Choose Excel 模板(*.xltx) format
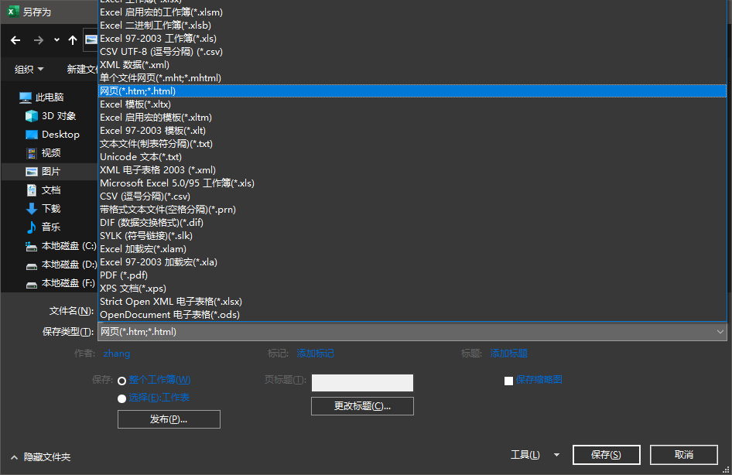 [x=412, y=104]
